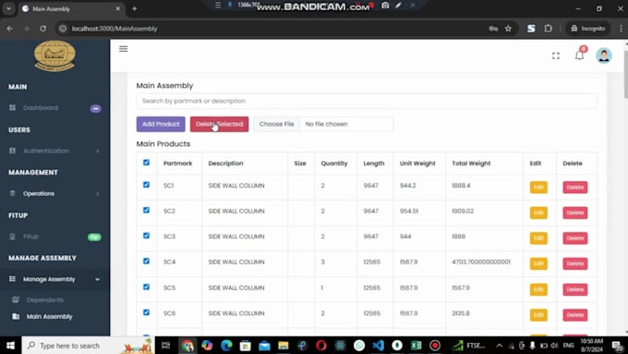
Task: Open the browser three-dot menu
Action: coord(621,29)
